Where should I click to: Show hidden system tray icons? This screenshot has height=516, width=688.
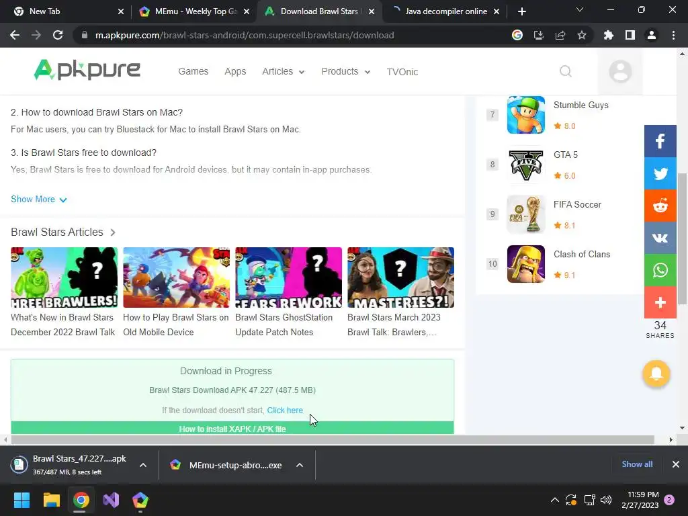coord(554,500)
